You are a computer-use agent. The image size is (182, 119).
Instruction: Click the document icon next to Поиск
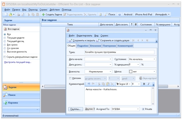click(x=100, y=15)
